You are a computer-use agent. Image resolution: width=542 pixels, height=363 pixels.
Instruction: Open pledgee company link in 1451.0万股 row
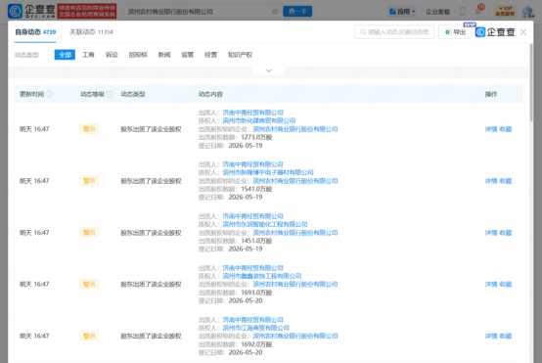[x=265, y=224]
